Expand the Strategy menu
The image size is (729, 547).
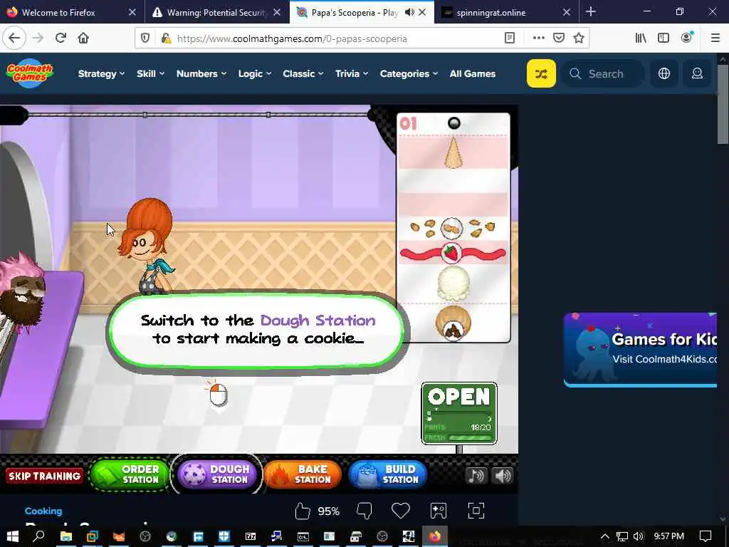[x=101, y=73]
